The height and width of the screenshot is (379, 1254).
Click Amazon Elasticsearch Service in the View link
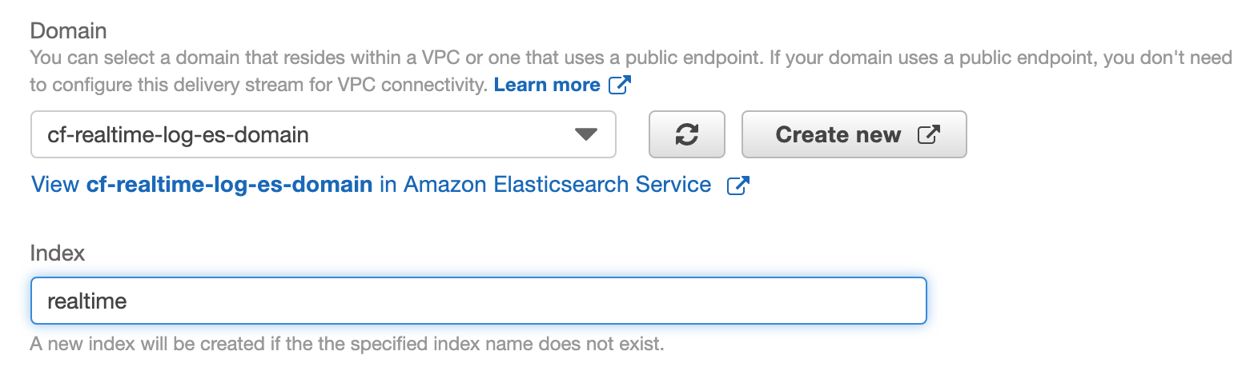[x=557, y=186]
